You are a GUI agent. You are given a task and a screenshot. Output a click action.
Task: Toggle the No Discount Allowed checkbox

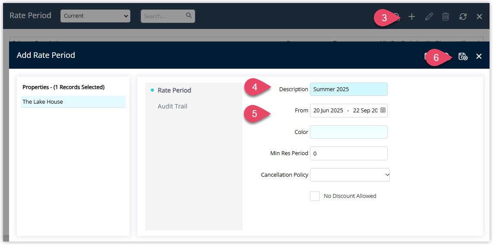click(315, 196)
